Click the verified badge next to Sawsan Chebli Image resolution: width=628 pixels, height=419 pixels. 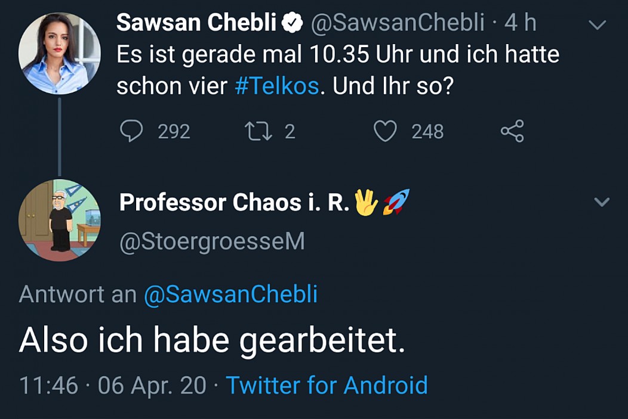pyautogui.click(x=293, y=24)
